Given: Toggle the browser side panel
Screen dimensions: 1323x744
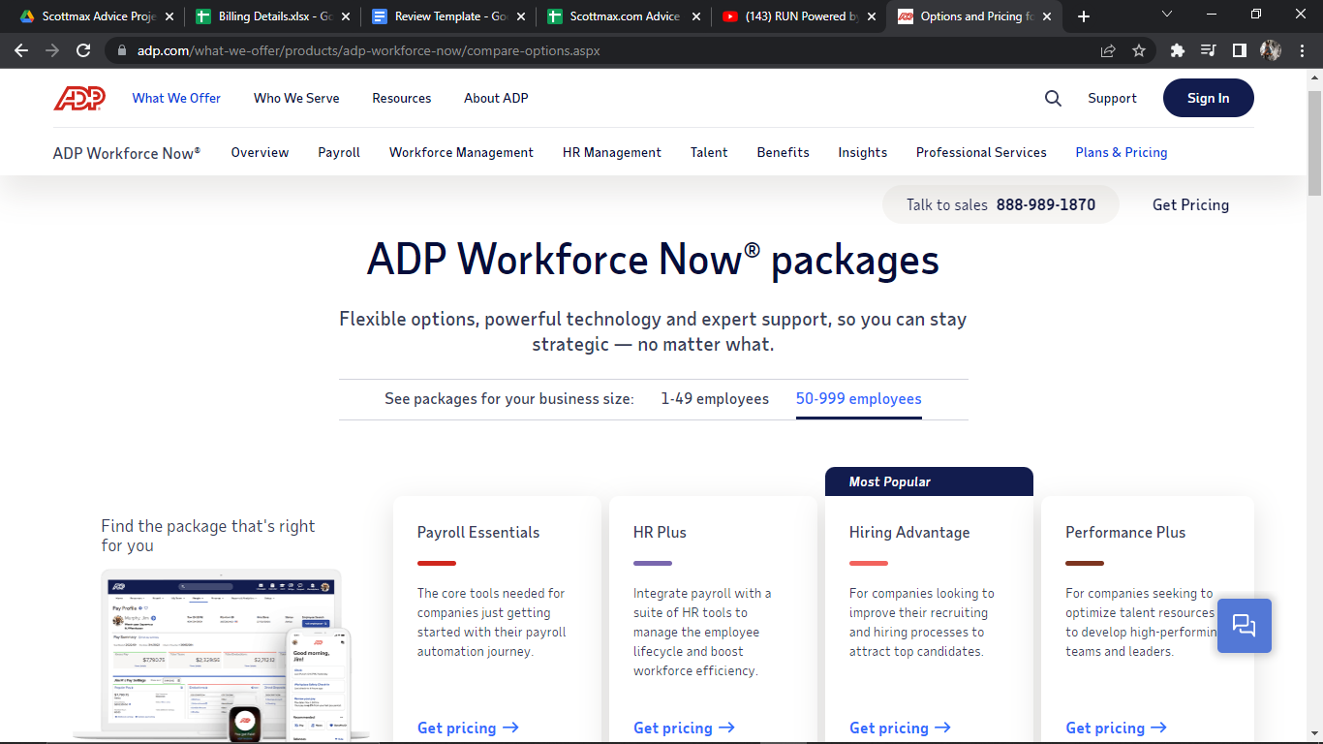Looking at the screenshot, I should click(x=1239, y=50).
